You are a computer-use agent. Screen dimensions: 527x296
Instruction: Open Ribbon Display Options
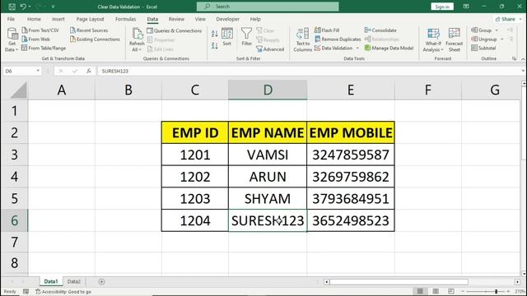(466, 7)
